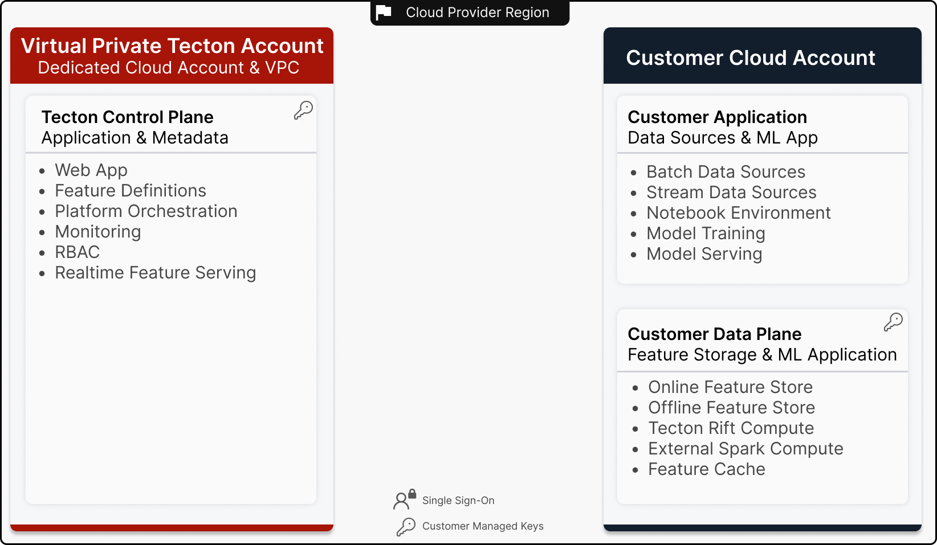Image resolution: width=937 pixels, height=545 pixels.
Task: Select Notebook Environment item
Action: 739,213
